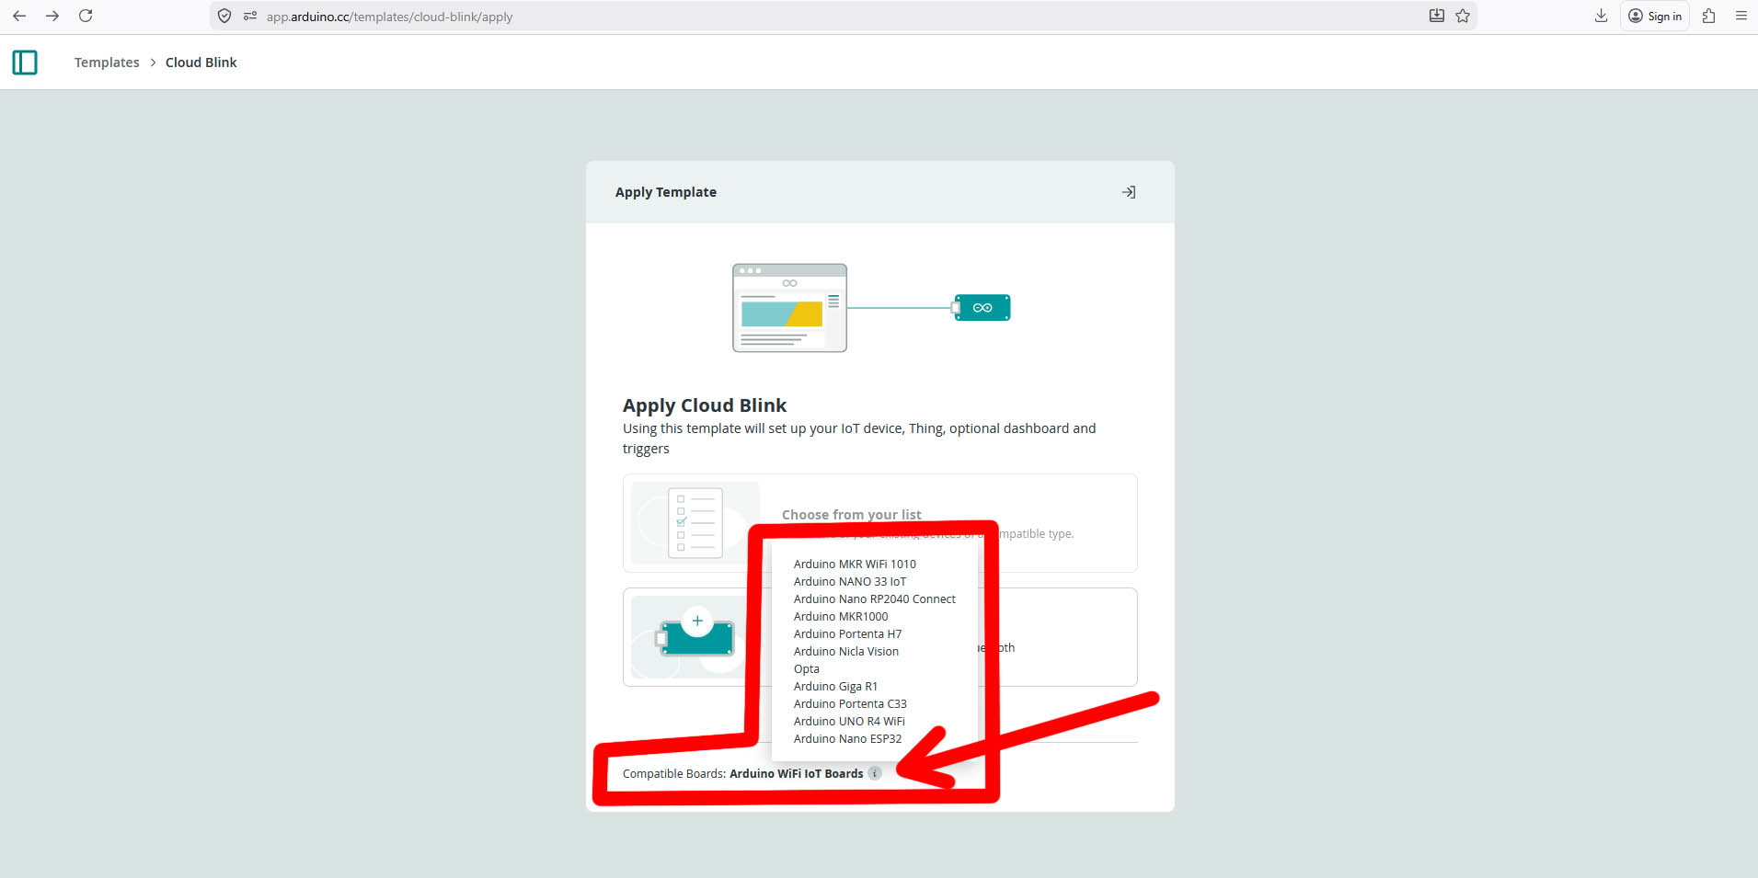Close the Apply Template panel with the exit icon
1758x878 pixels.
point(1129,192)
